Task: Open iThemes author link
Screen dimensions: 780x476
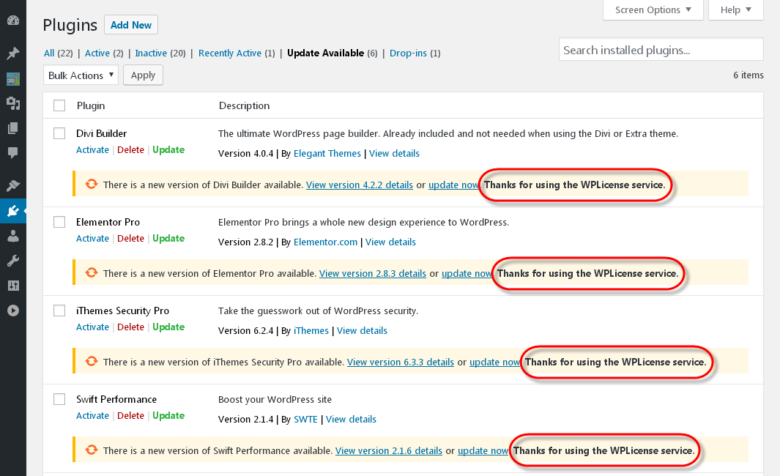Action: pyautogui.click(x=311, y=330)
